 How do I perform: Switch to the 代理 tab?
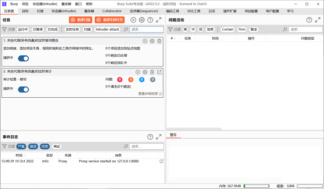[x=40, y=11]
